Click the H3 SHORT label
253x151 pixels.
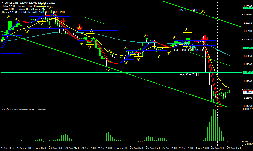click(189, 75)
